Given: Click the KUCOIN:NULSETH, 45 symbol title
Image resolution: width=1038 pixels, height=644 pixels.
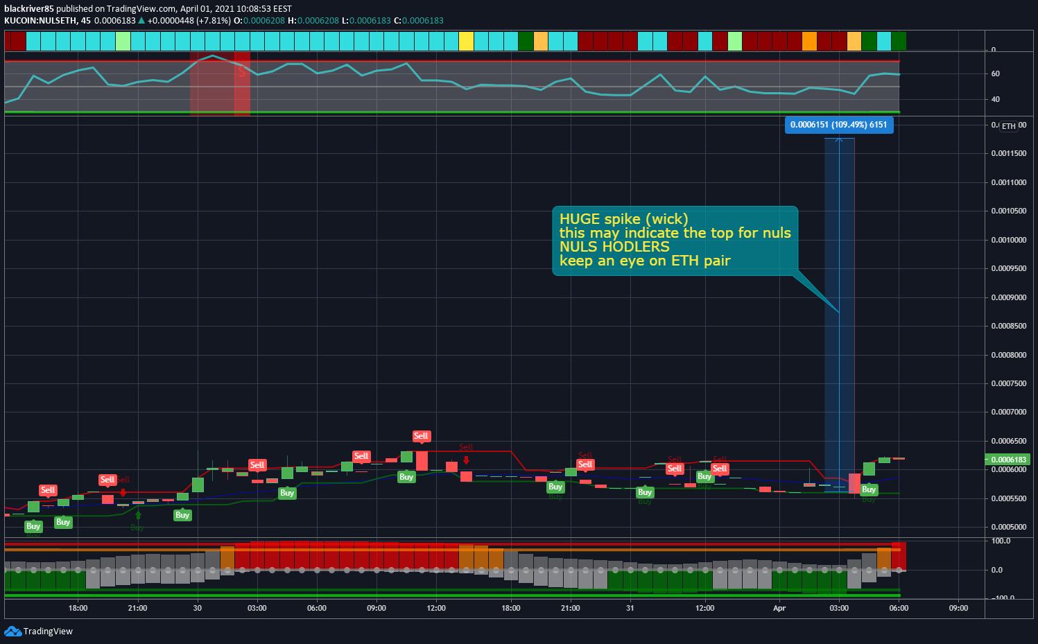Looking at the screenshot, I should [x=47, y=20].
